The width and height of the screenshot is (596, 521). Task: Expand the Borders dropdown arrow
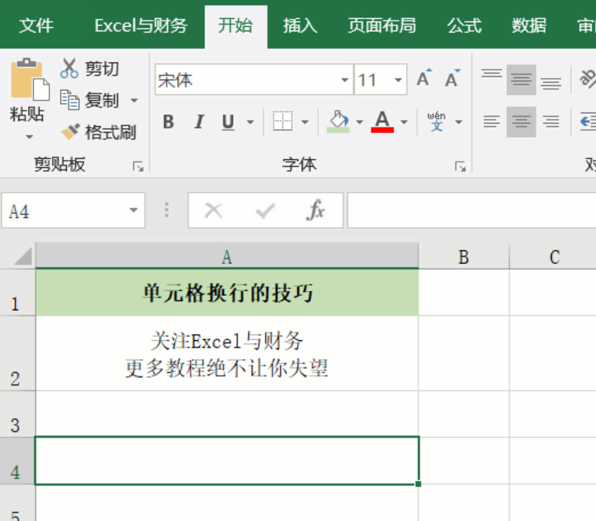click(x=305, y=122)
